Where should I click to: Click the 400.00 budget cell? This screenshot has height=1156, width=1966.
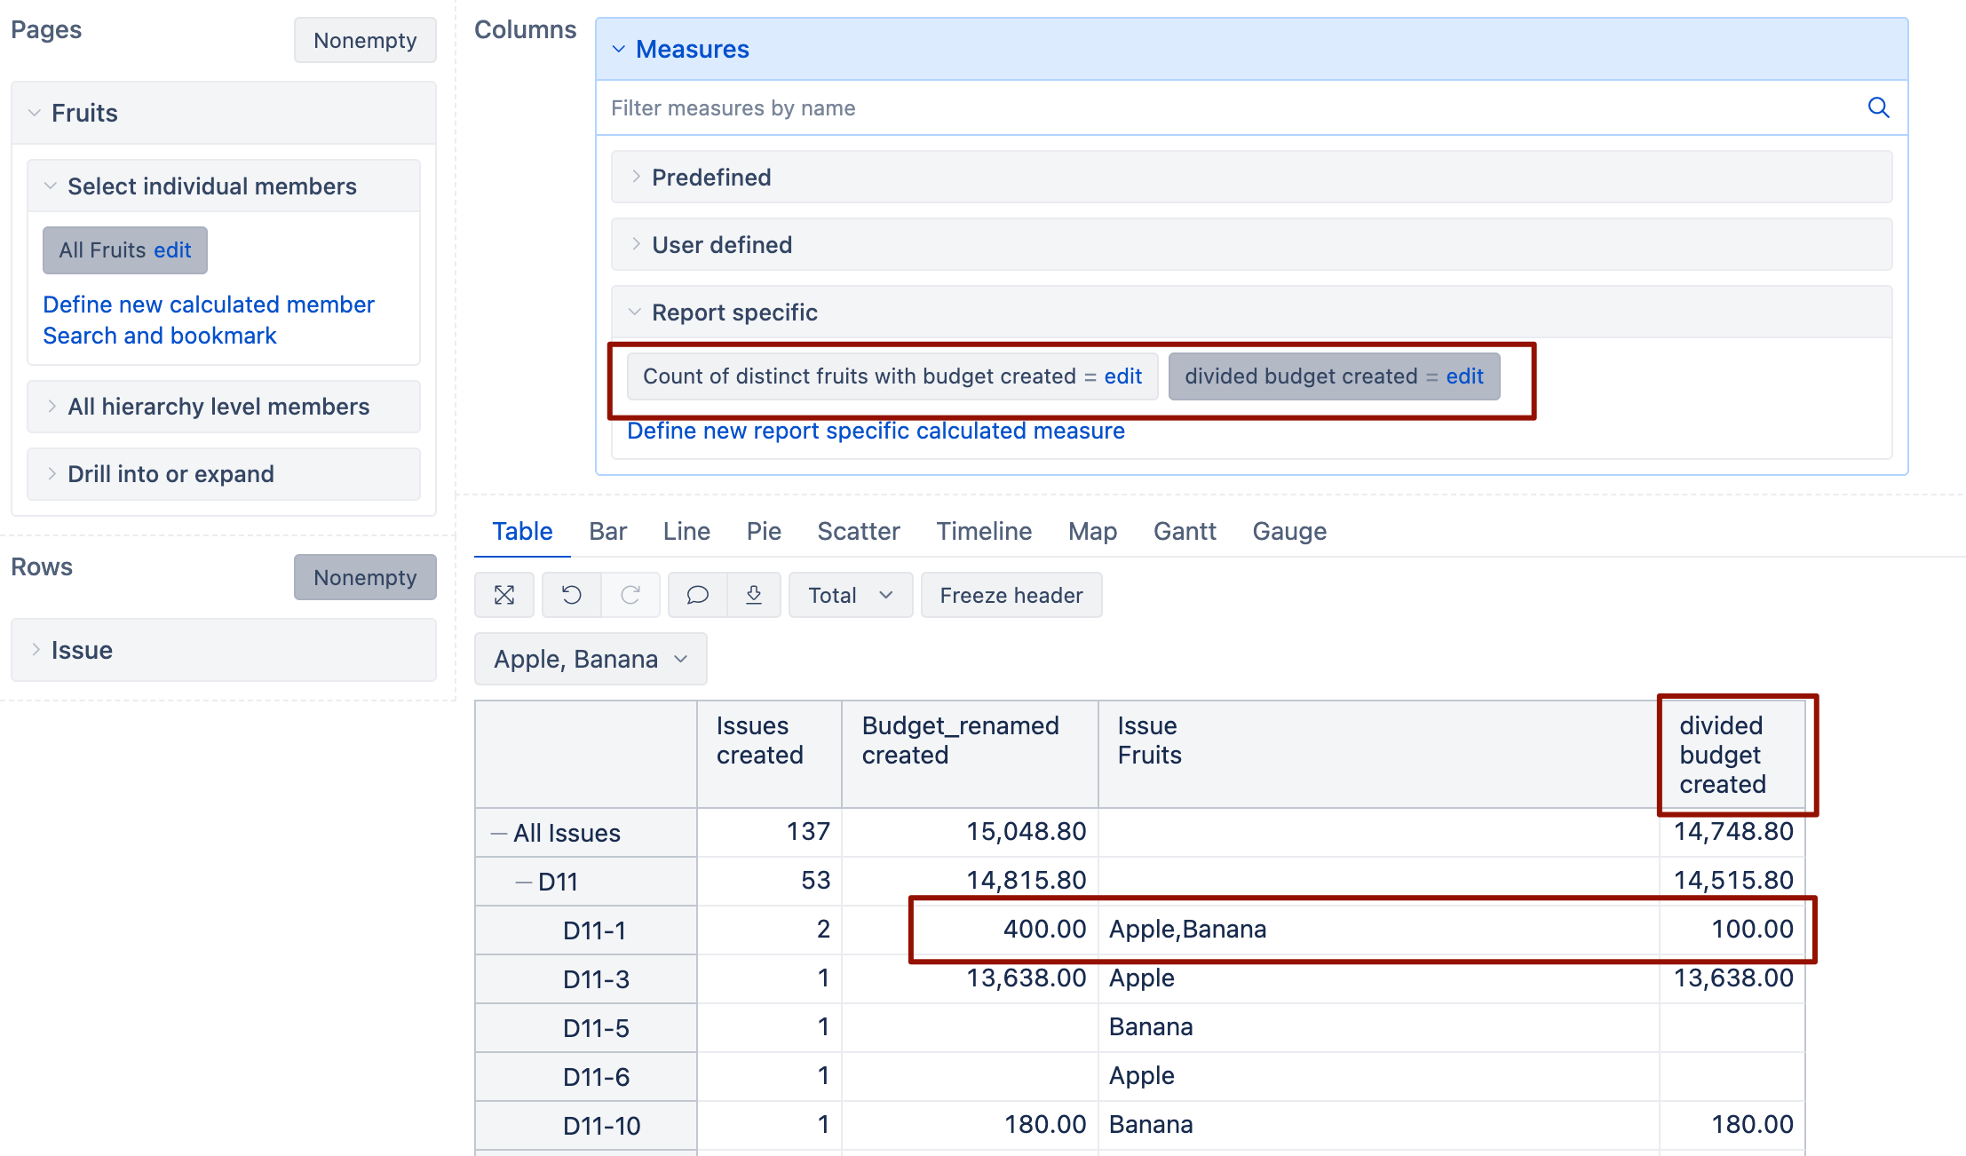coord(970,930)
